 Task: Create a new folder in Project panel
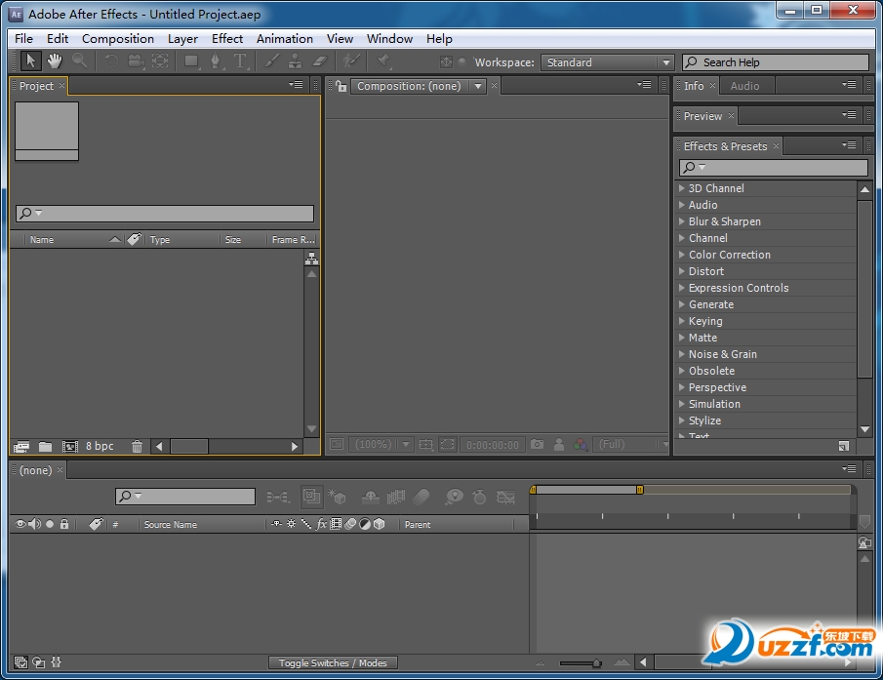coord(46,447)
